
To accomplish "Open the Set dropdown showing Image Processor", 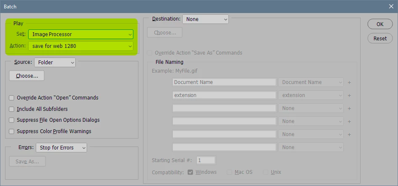I will tap(81, 34).
